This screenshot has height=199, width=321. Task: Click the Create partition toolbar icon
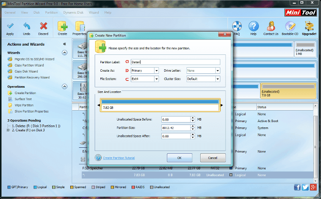click(x=63, y=26)
